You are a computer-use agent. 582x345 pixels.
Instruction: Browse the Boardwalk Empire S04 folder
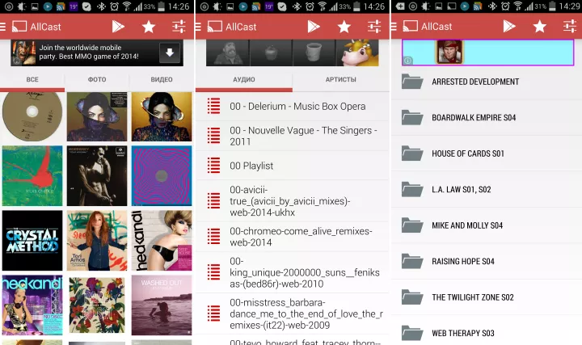(x=473, y=118)
